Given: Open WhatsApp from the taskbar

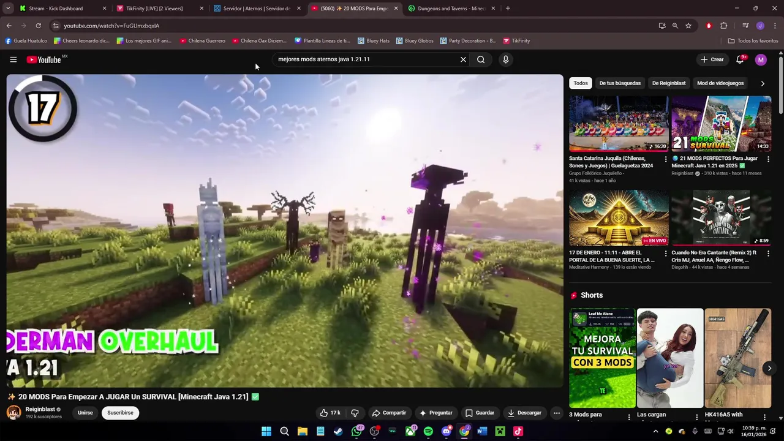Looking at the screenshot, I should pyautogui.click(x=356, y=431).
